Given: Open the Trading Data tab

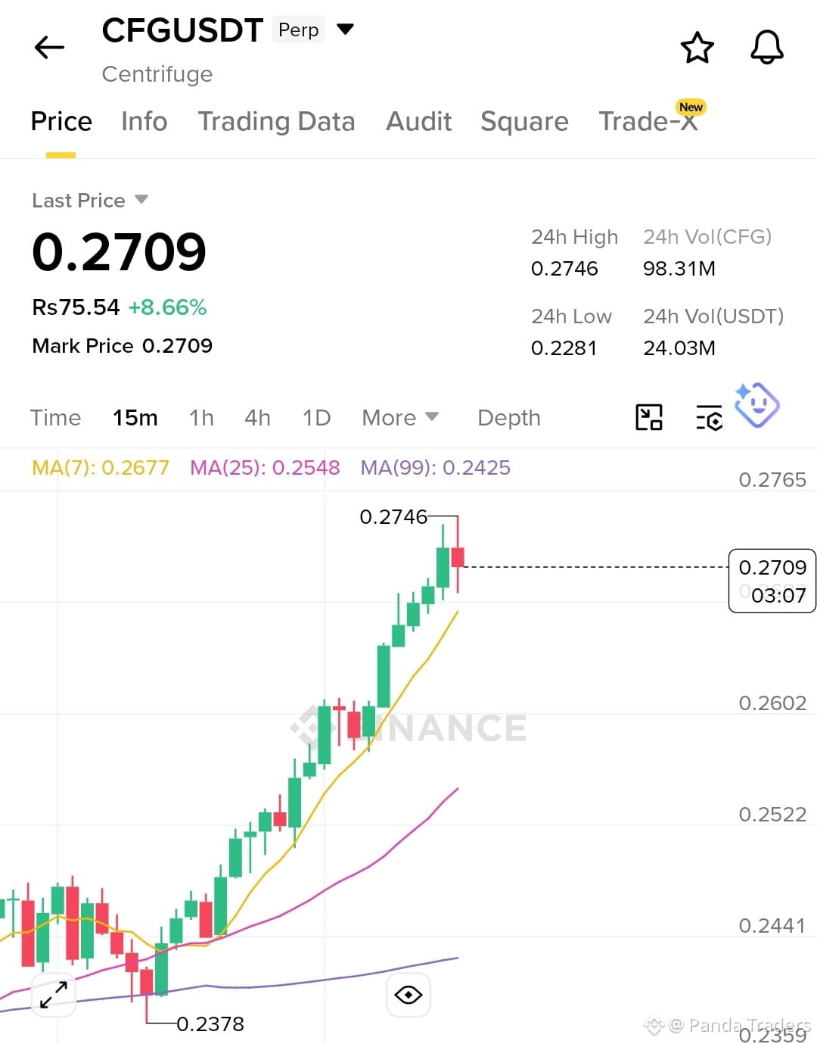Looking at the screenshot, I should (276, 121).
